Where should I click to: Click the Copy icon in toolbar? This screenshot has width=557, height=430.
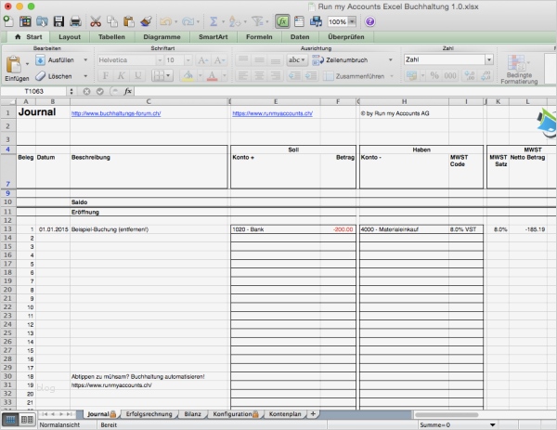coord(112,21)
